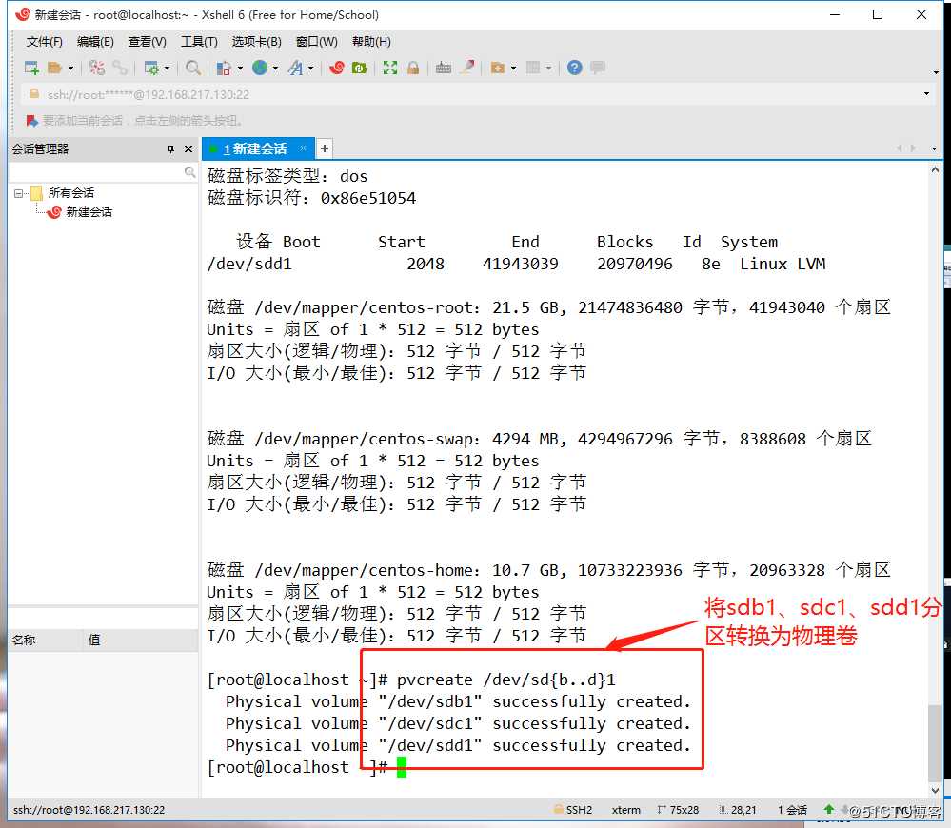Click the plus to open new tab
This screenshot has width=951, height=828.
click(324, 148)
